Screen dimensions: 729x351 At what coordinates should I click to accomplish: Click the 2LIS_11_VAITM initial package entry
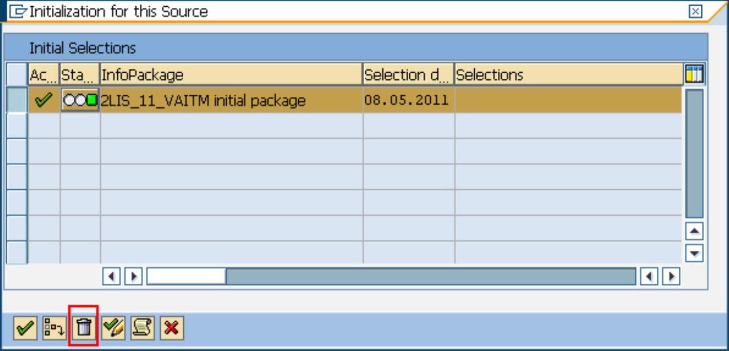coord(203,101)
